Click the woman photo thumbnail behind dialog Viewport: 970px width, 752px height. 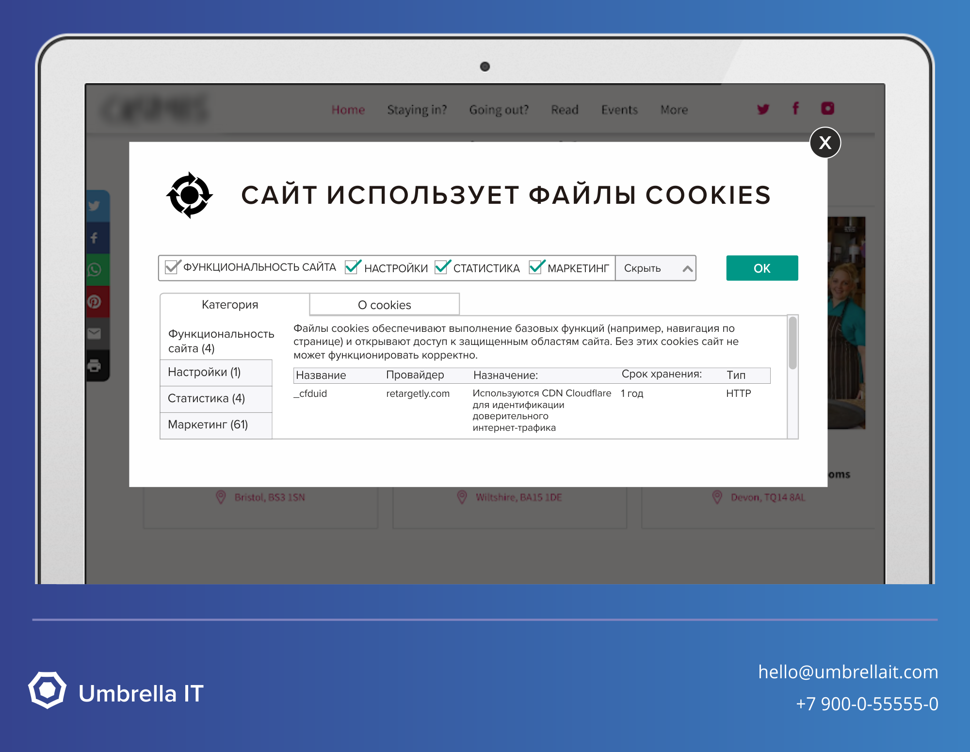(x=846, y=323)
